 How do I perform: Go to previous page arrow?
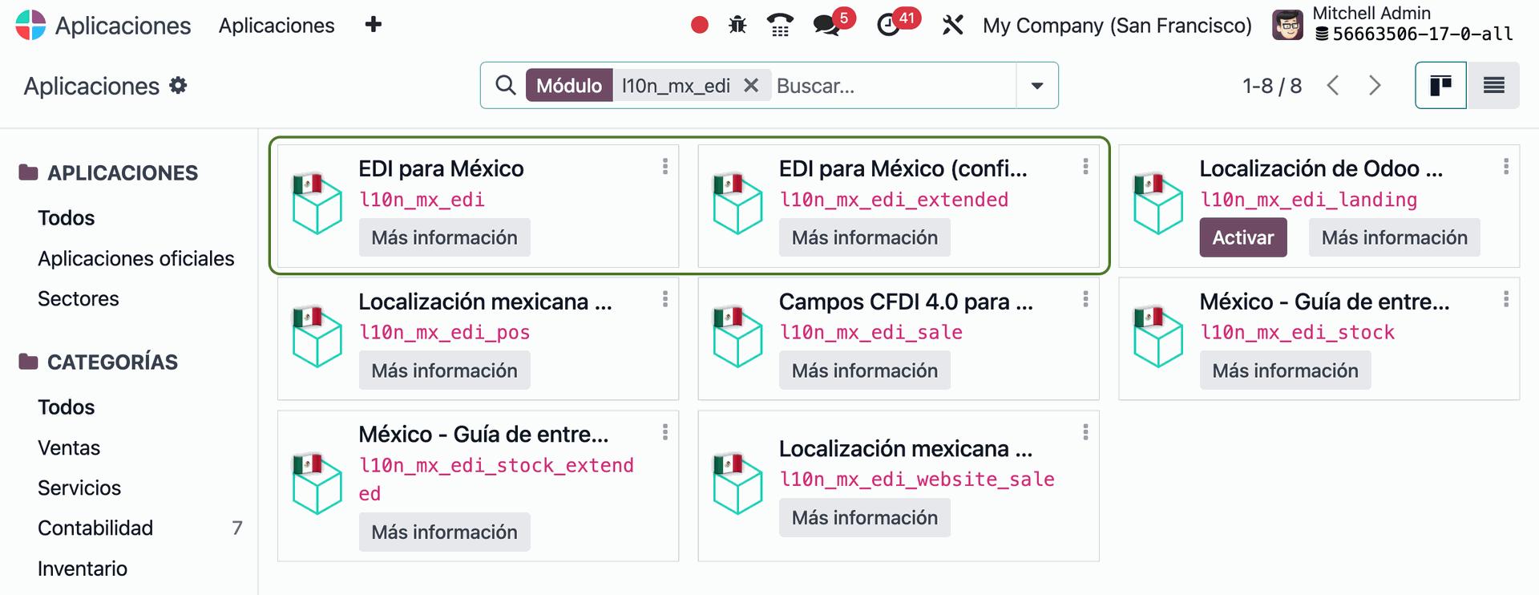coord(1333,86)
